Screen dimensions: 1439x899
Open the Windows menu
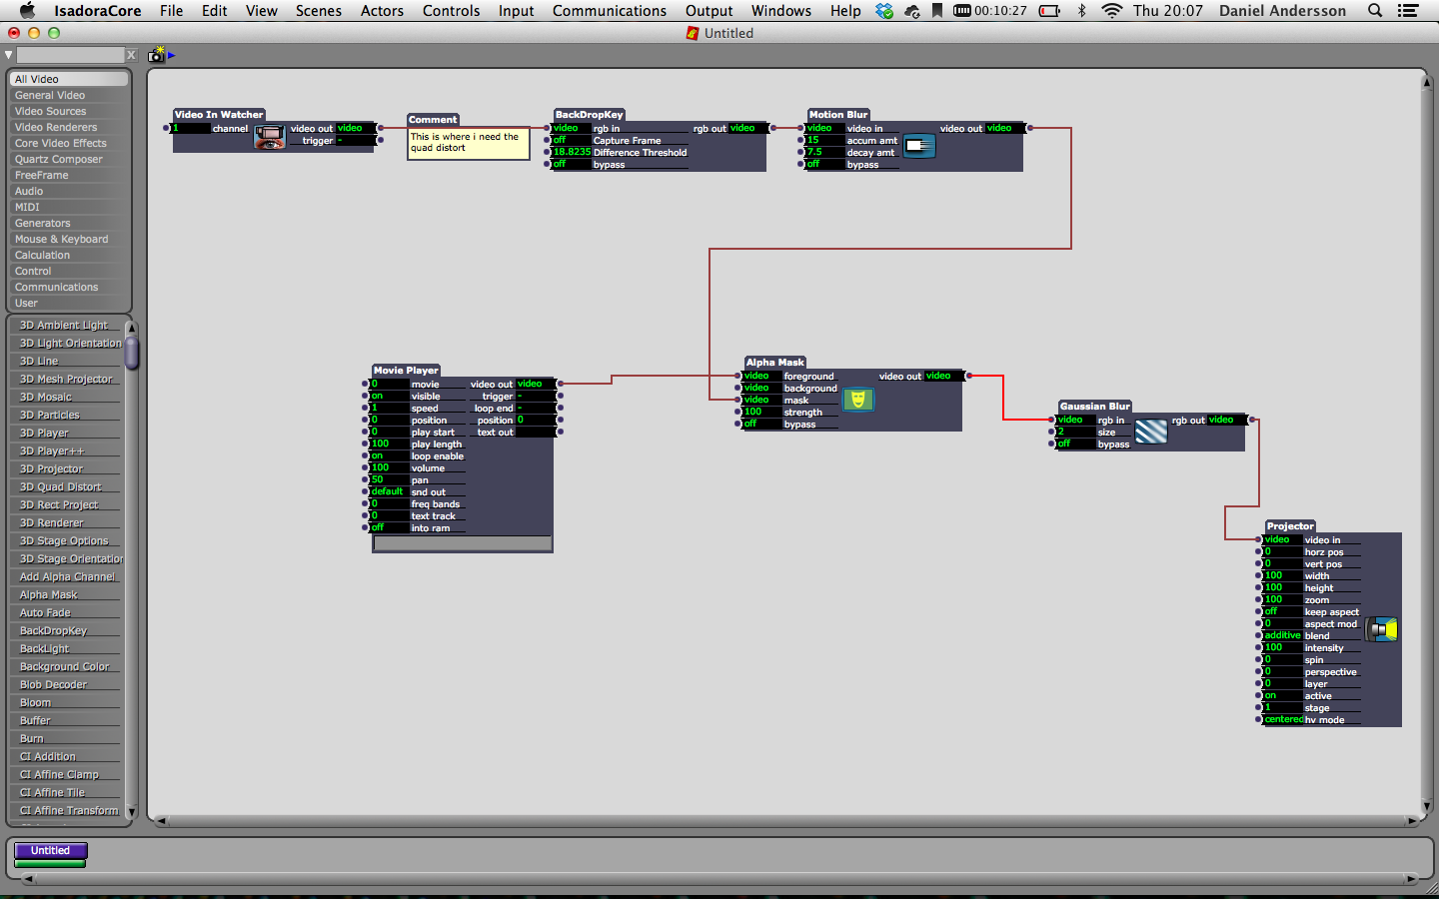pyautogui.click(x=781, y=11)
